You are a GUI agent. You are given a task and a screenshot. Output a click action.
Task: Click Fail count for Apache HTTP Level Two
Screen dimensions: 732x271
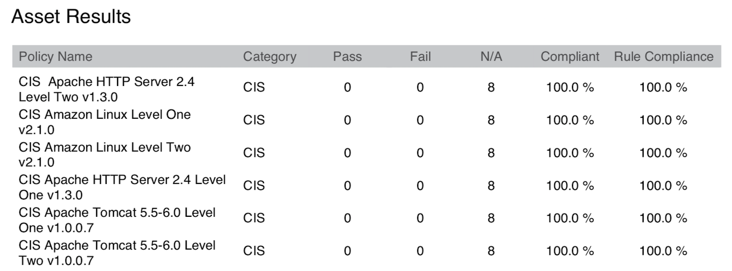tap(420, 88)
